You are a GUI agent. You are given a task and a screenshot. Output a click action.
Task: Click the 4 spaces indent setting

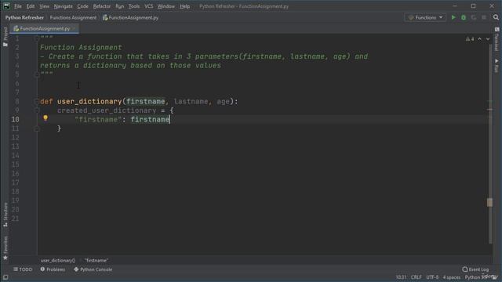click(x=452, y=277)
